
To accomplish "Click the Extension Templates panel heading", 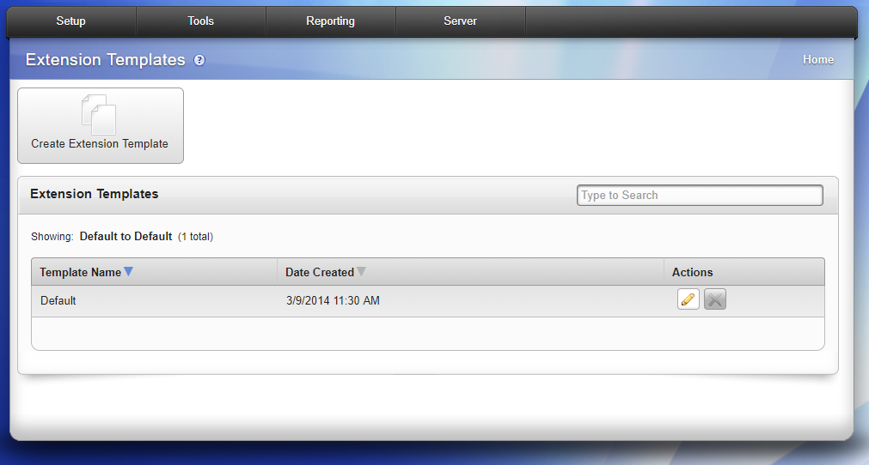I will coord(95,194).
